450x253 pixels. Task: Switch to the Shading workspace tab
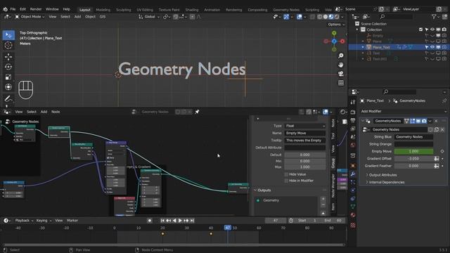[192, 10]
